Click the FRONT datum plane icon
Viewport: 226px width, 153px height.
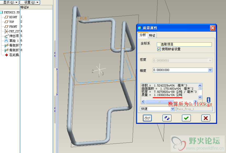click(x=6, y=27)
